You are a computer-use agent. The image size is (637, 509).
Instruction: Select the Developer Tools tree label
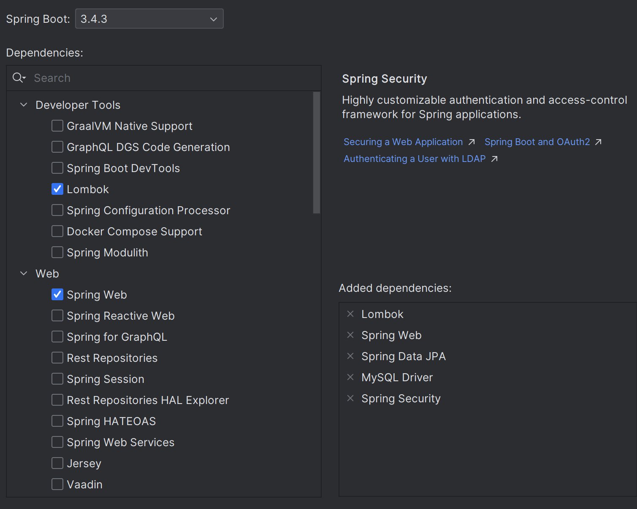[x=78, y=105]
